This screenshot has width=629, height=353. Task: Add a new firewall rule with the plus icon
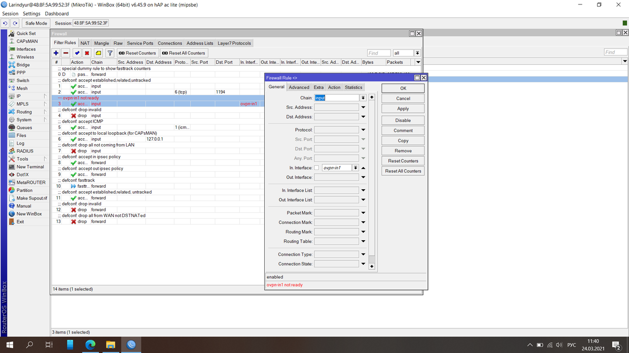[x=56, y=53]
